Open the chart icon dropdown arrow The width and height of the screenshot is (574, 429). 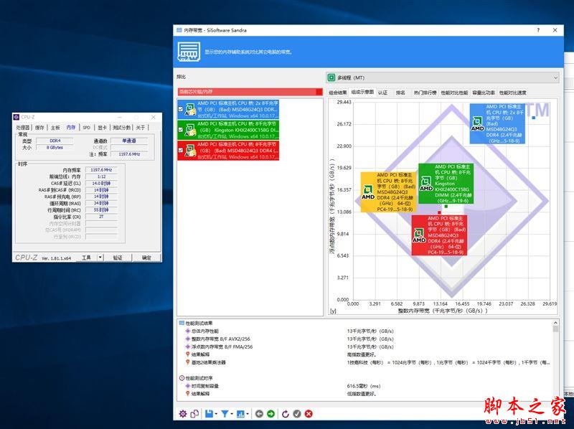click(x=248, y=414)
